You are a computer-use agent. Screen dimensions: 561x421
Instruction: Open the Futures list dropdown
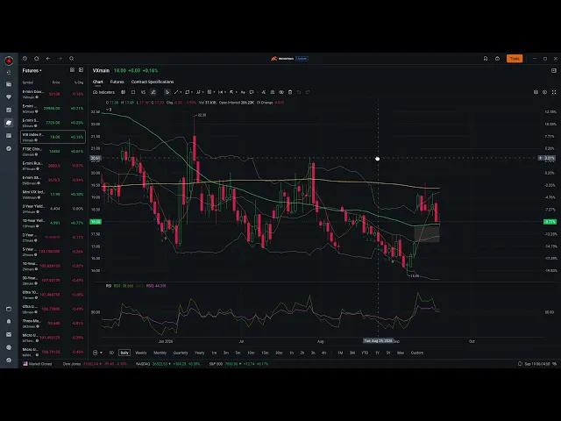pos(32,70)
